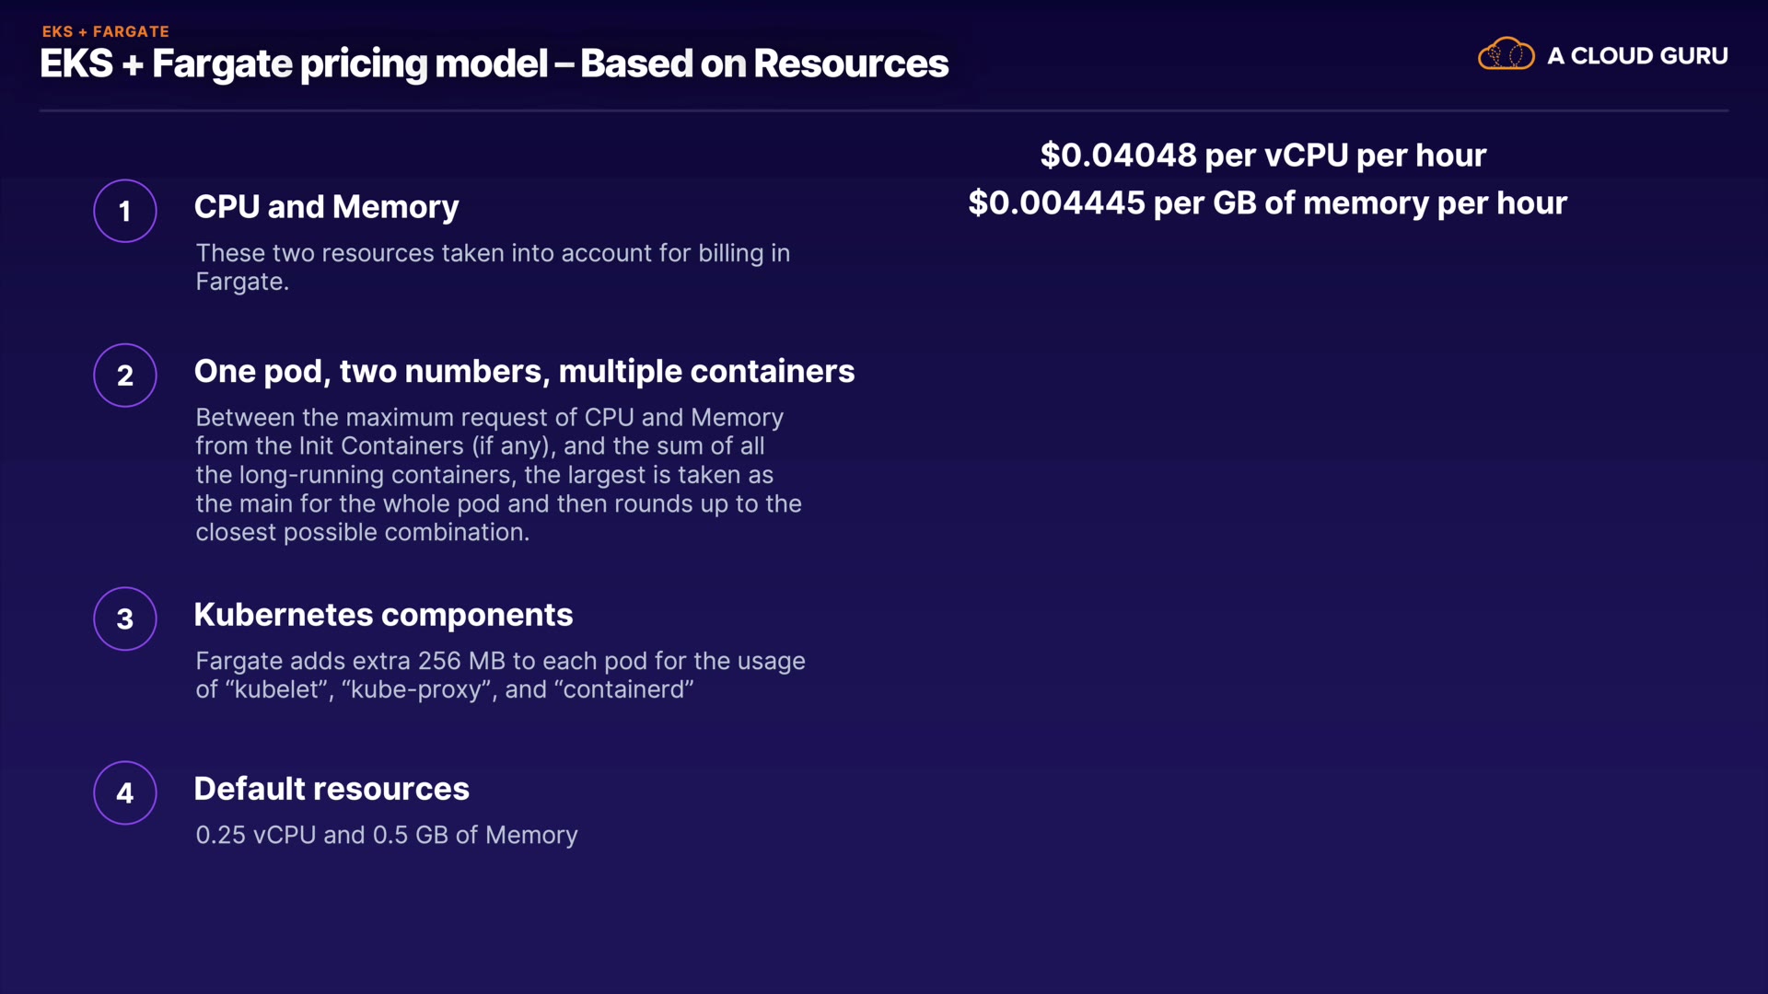This screenshot has width=1768, height=994.
Task: Select the CPU and Memory heading
Action: 326,207
